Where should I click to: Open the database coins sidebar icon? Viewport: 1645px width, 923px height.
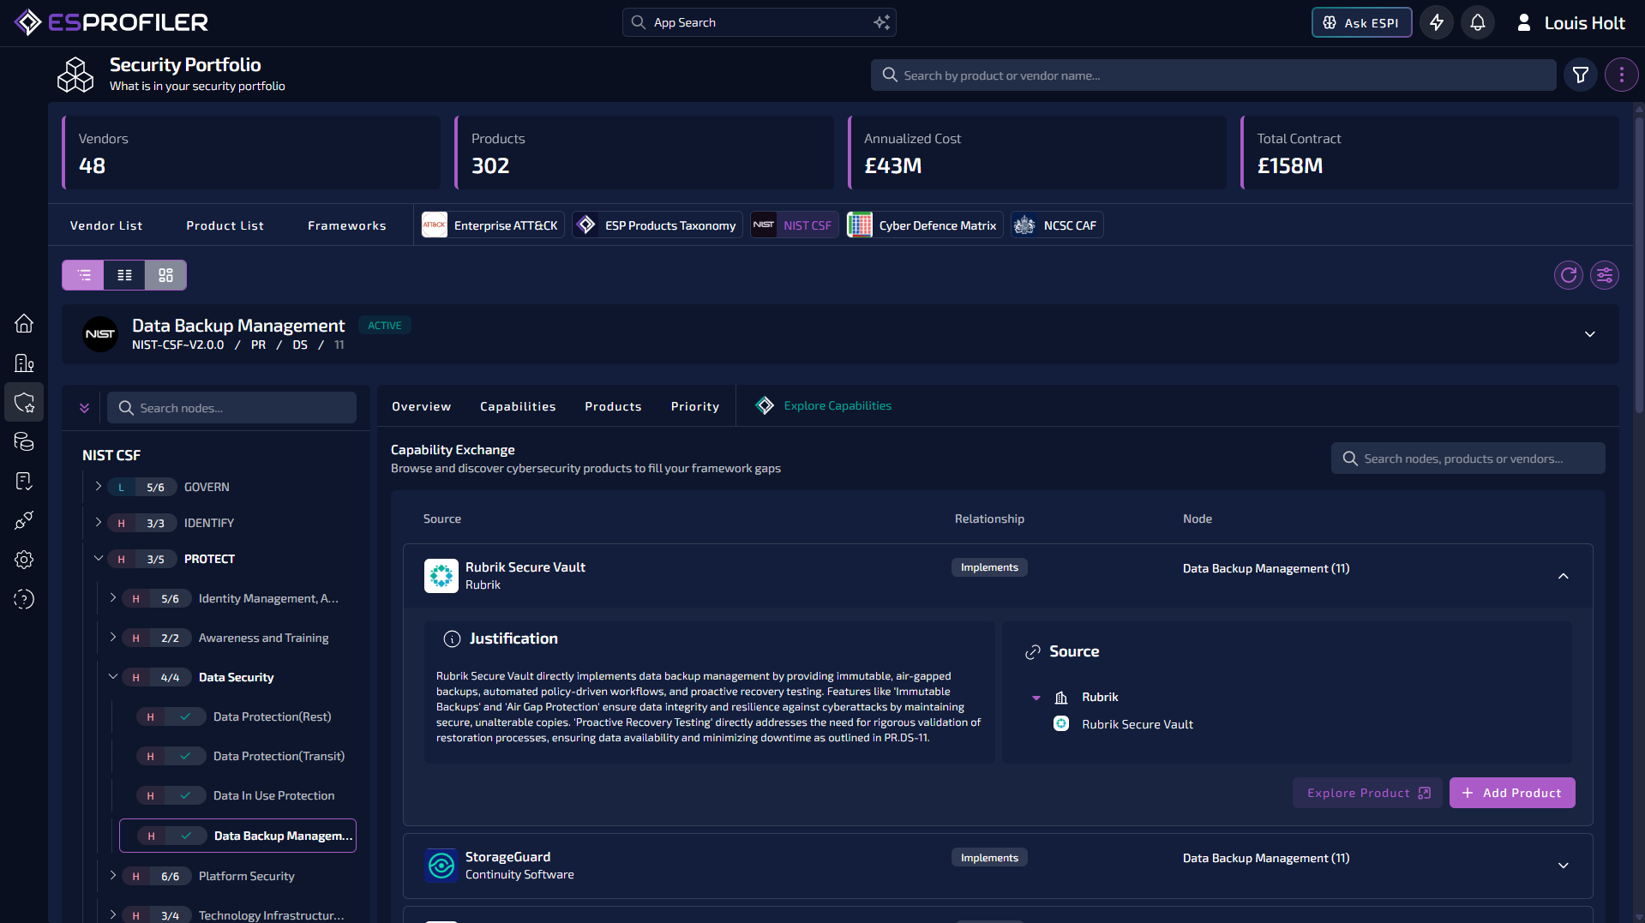point(24,441)
